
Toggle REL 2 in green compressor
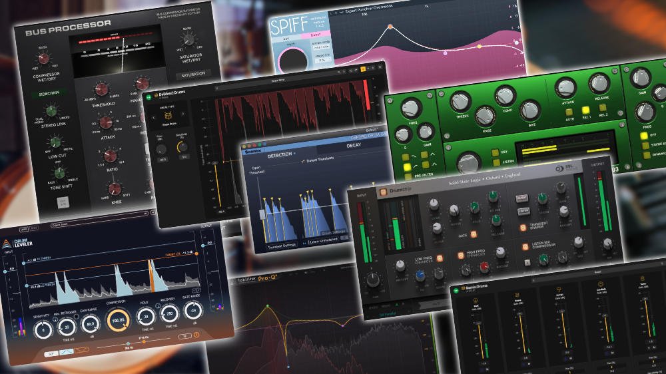click(x=602, y=108)
